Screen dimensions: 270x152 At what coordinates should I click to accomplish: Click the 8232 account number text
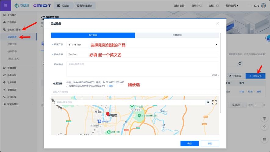[256, 6]
